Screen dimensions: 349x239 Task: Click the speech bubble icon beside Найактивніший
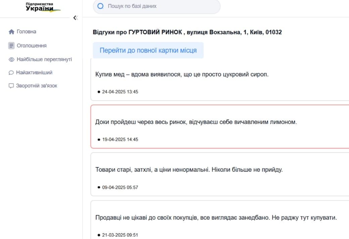coord(11,73)
